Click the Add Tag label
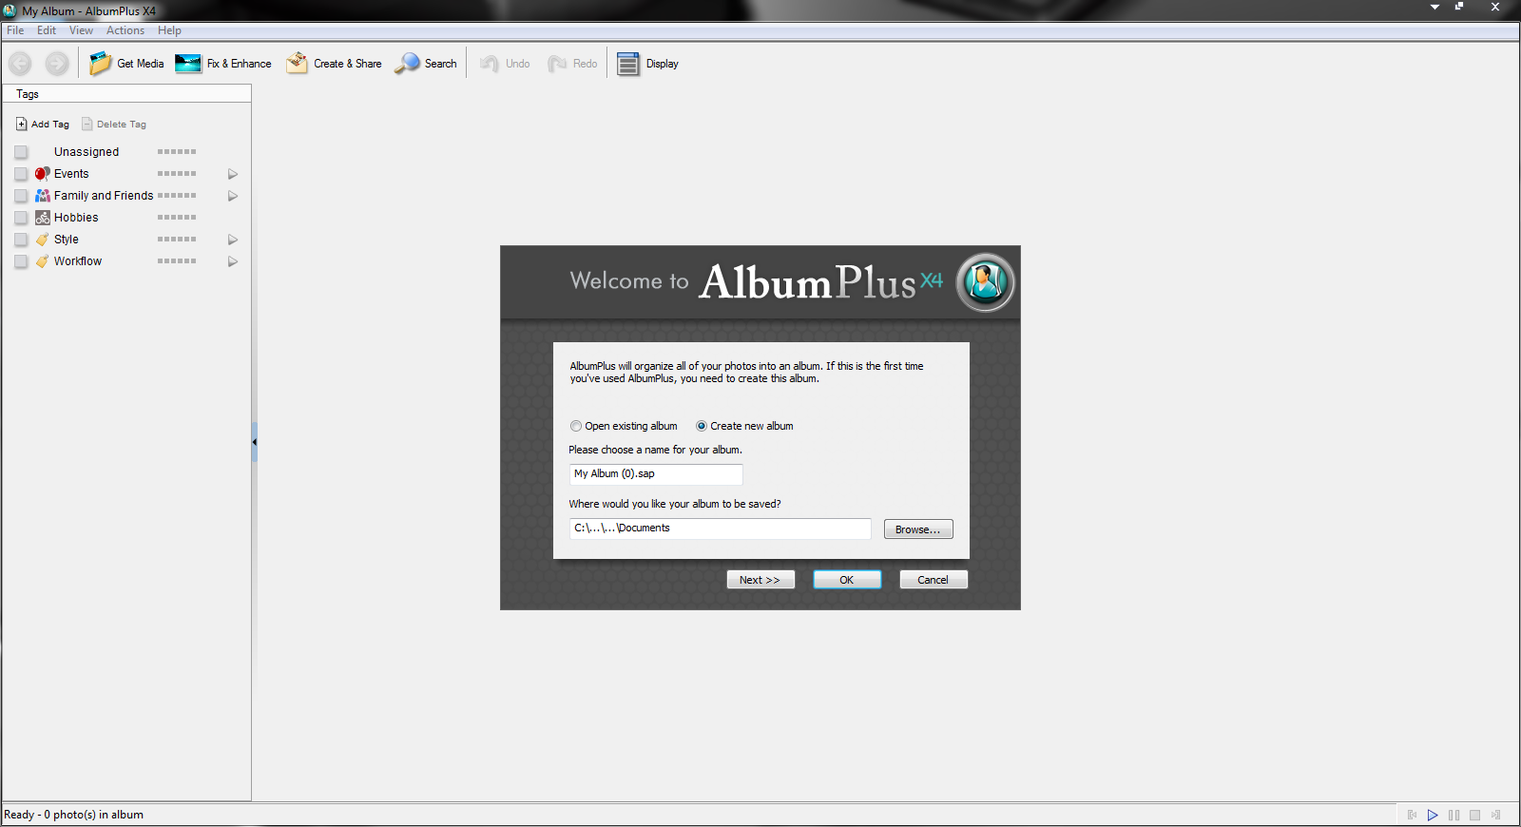 pyautogui.click(x=50, y=125)
